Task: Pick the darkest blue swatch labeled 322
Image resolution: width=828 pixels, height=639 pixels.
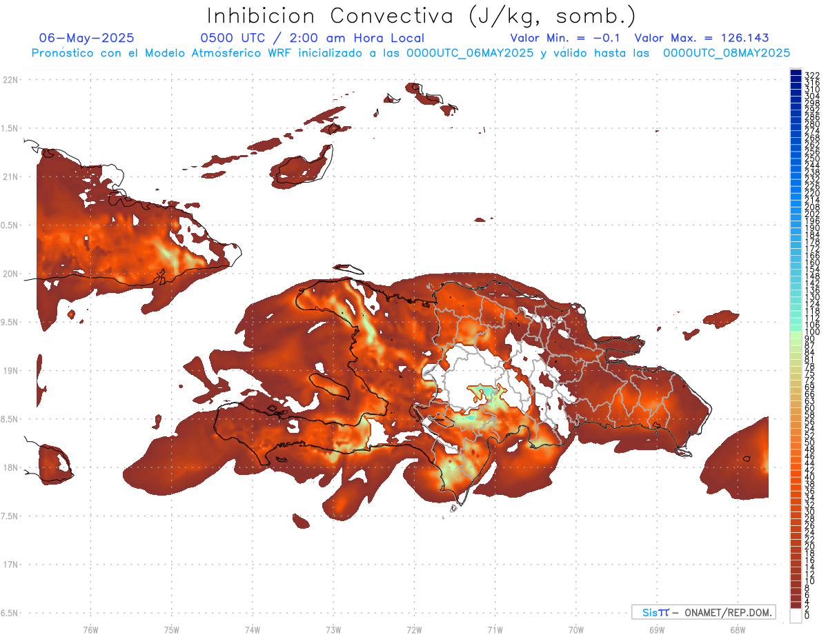Action: pos(796,73)
